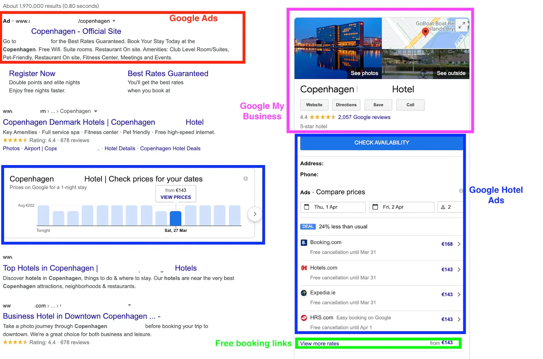Click the red map location pin

tap(425, 32)
